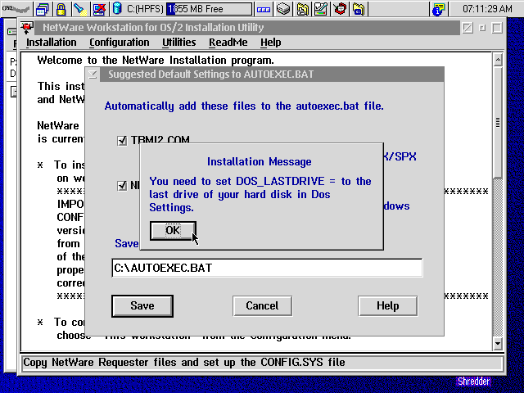524x393 pixels.
Task: Click the Suggested Default Settings to AUTOEXEC.BAT title bar
Action: point(271,75)
